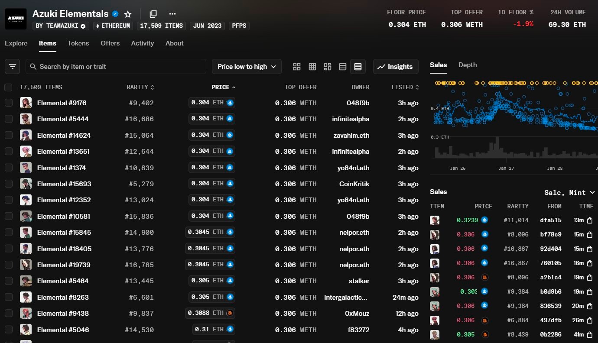Click the cart icon in the 836539 sale row
Viewport: 598px width, 343px height.
(x=590, y=306)
